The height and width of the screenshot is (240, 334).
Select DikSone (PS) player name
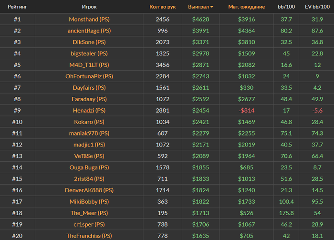click(89, 42)
